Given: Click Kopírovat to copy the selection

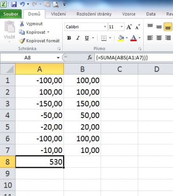Looking at the screenshot, I should [x=32, y=32].
